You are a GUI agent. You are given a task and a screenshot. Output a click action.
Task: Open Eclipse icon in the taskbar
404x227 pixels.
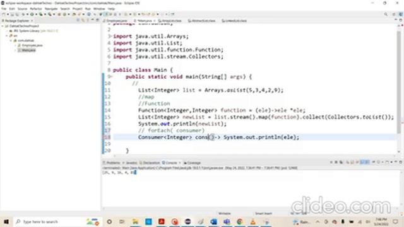pos(187,221)
